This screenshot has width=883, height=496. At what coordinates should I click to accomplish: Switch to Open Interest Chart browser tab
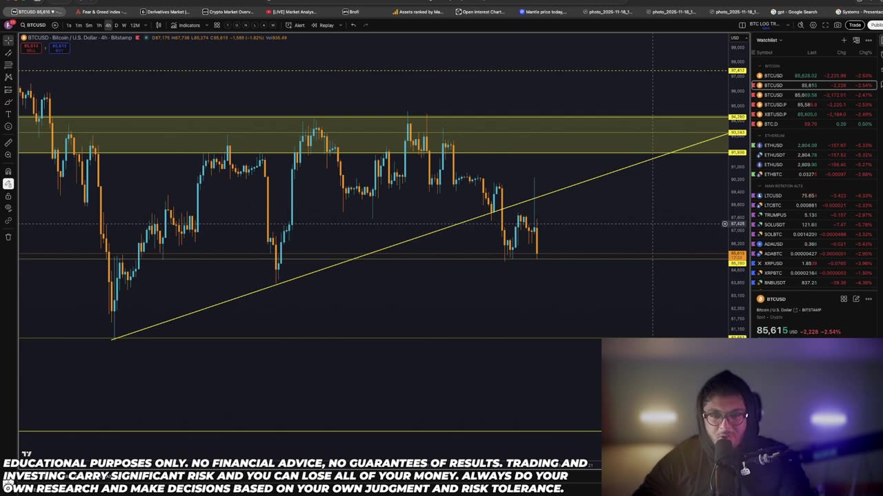(481, 12)
